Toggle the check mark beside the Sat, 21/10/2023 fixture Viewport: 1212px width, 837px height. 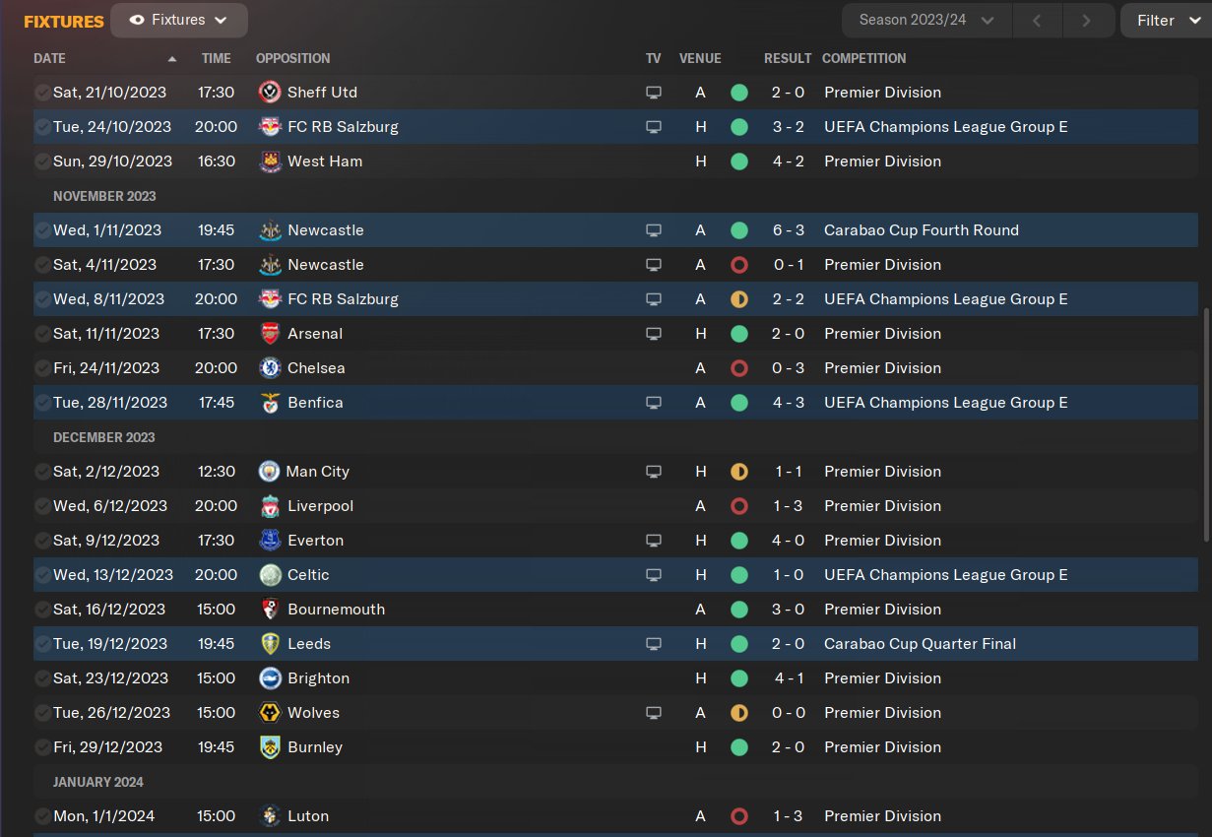[42, 93]
